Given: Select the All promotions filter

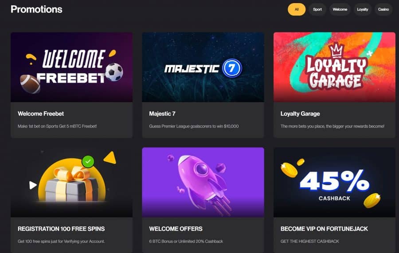Looking at the screenshot, I should (x=297, y=9).
